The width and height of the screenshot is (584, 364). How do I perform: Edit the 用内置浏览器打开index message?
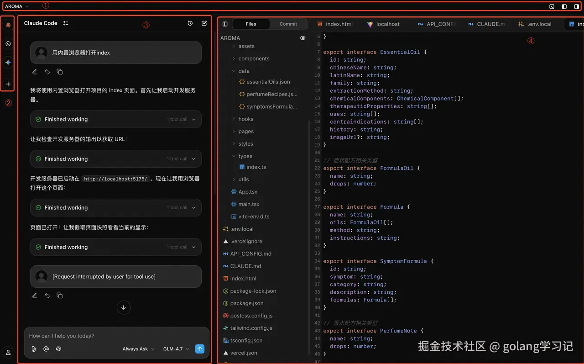[35, 72]
